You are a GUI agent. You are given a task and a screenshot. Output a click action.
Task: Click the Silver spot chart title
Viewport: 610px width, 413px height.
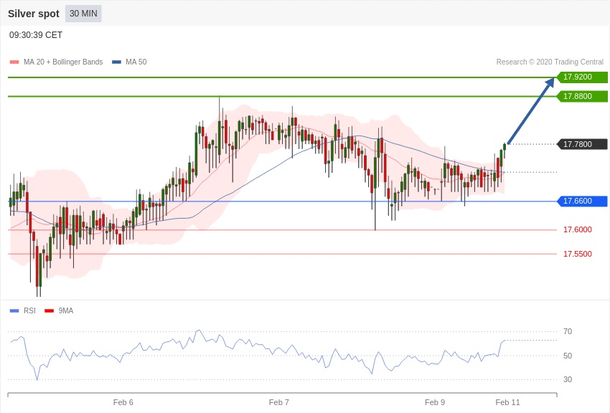[34, 14]
